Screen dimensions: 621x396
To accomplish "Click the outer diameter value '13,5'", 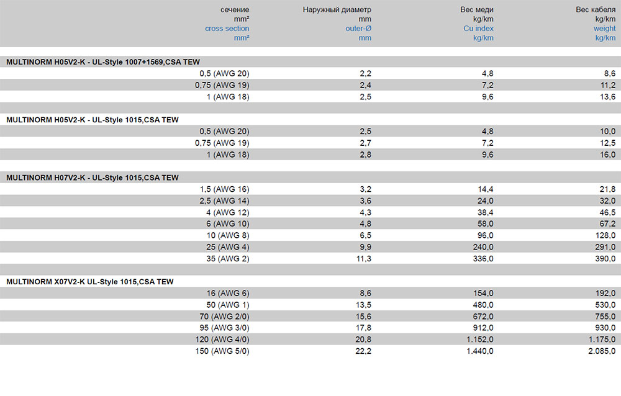I will pos(364,305).
